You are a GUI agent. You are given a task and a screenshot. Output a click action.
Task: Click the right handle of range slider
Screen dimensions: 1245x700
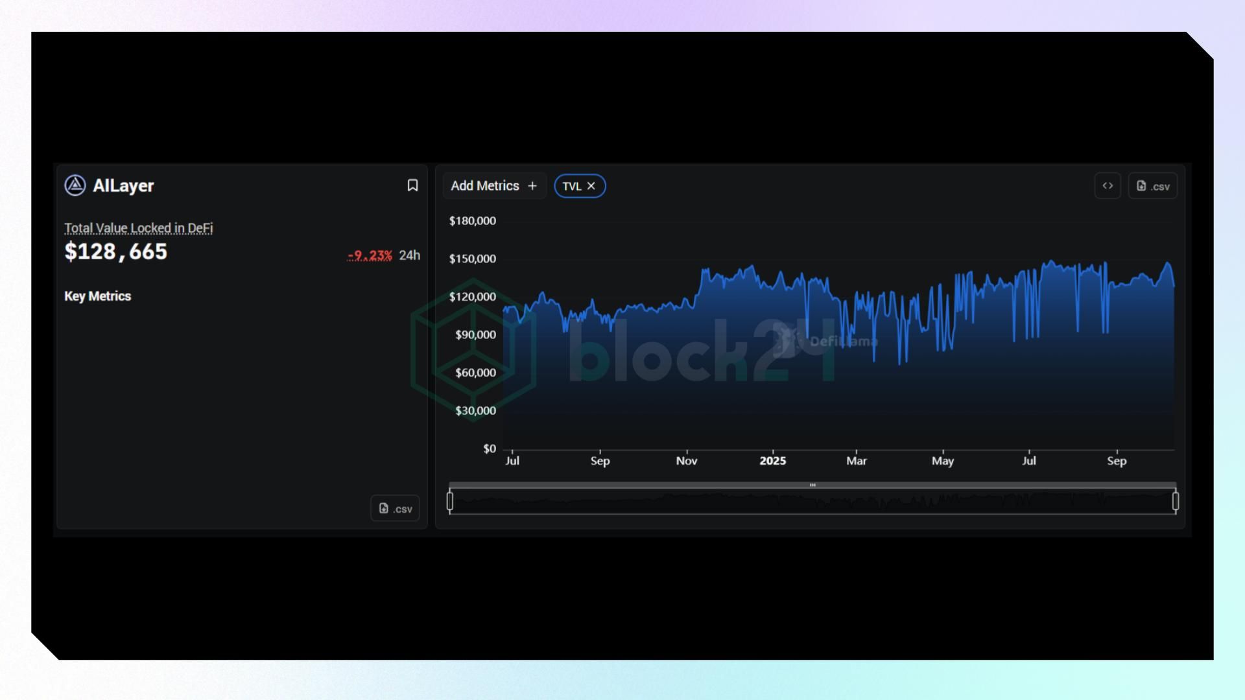pyautogui.click(x=1176, y=501)
